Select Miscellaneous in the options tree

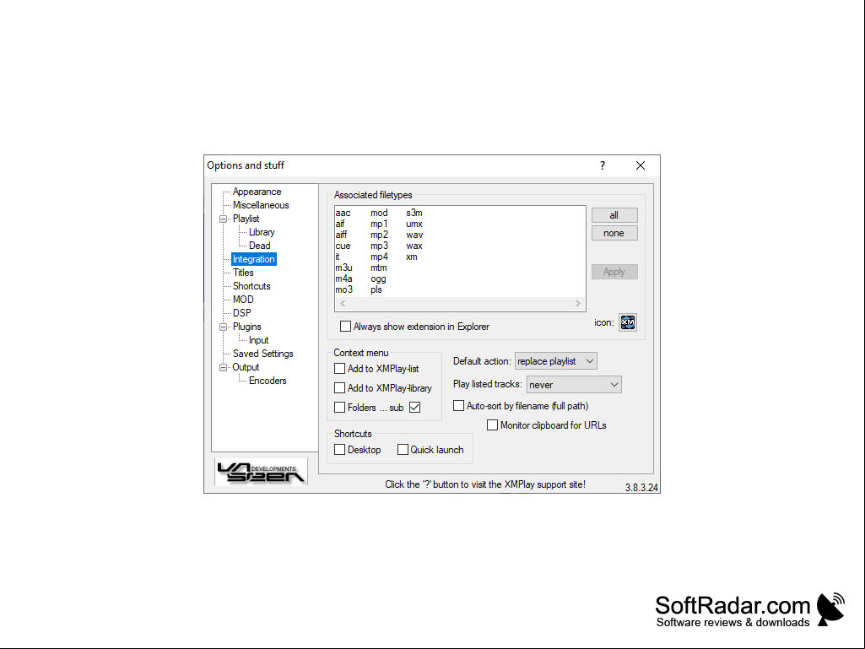(x=261, y=205)
